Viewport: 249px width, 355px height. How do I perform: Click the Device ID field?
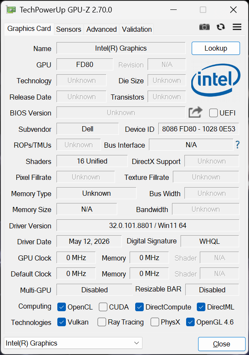199,129
